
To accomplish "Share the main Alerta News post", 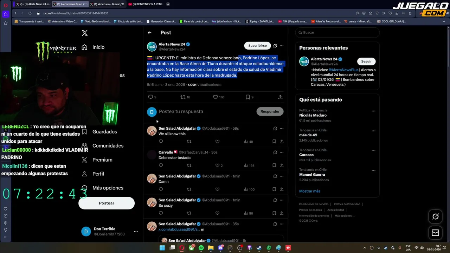I will click(280, 97).
